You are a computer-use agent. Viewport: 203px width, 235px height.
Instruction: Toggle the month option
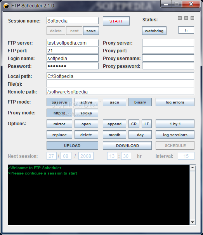115,135
